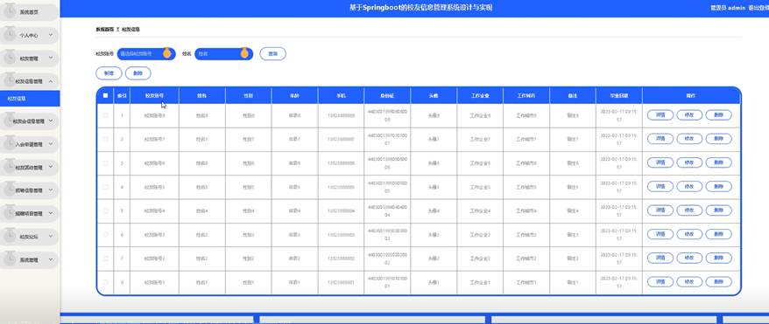
Task: Check the checkbox for index 2 row
Action: [x=105, y=139]
